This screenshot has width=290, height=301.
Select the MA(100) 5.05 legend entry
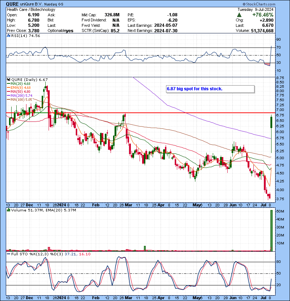[x=20, y=100]
